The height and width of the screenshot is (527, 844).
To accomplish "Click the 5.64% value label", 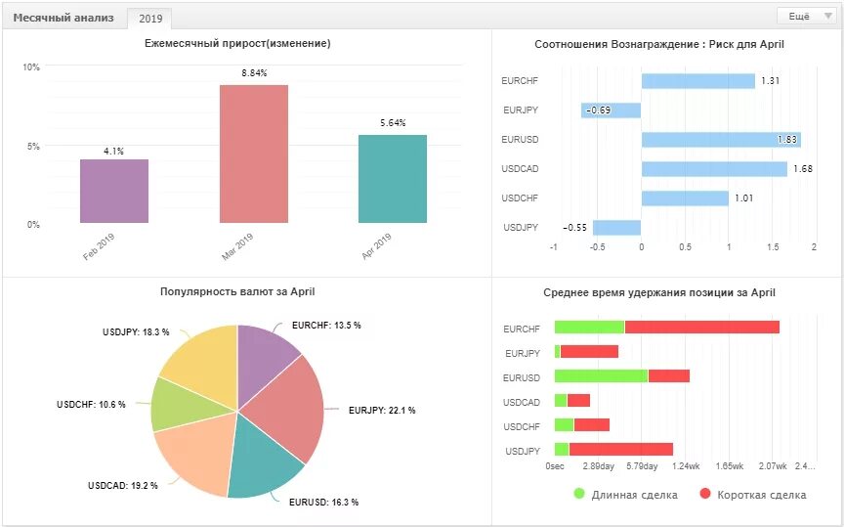I will (x=393, y=123).
